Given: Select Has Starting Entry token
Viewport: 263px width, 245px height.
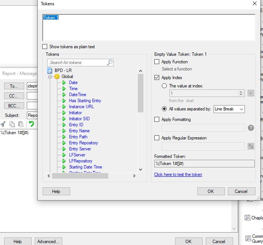Looking at the screenshot, I should (85, 101).
